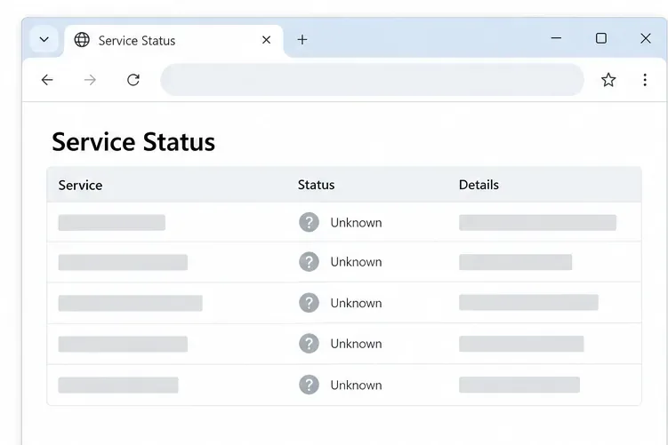The height and width of the screenshot is (445, 668).
Task: Open the tab search dropdown chevron
Action: point(44,40)
